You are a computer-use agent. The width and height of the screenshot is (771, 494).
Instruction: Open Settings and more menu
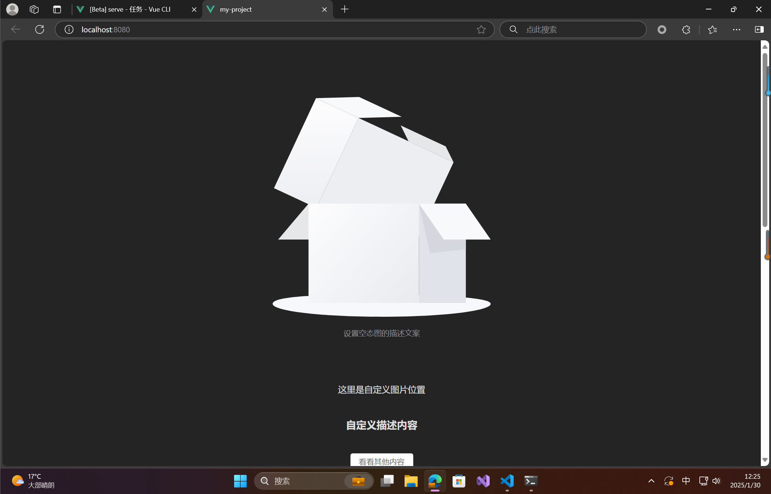[x=736, y=29]
